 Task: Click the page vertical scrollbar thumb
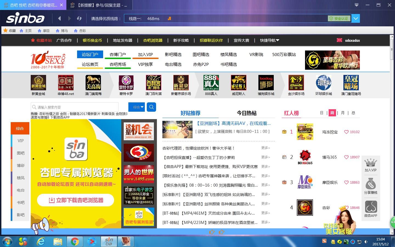point(392,49)
